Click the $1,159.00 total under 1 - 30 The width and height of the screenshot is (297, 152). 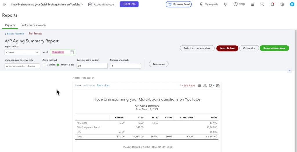[138, 137]
